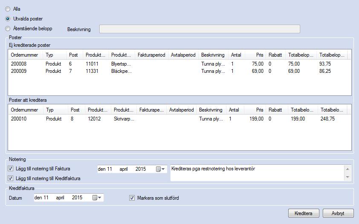The height and width of the screenshot is (224, 359).
Task: Click the Kreditera button
Action: coord(304,213)
